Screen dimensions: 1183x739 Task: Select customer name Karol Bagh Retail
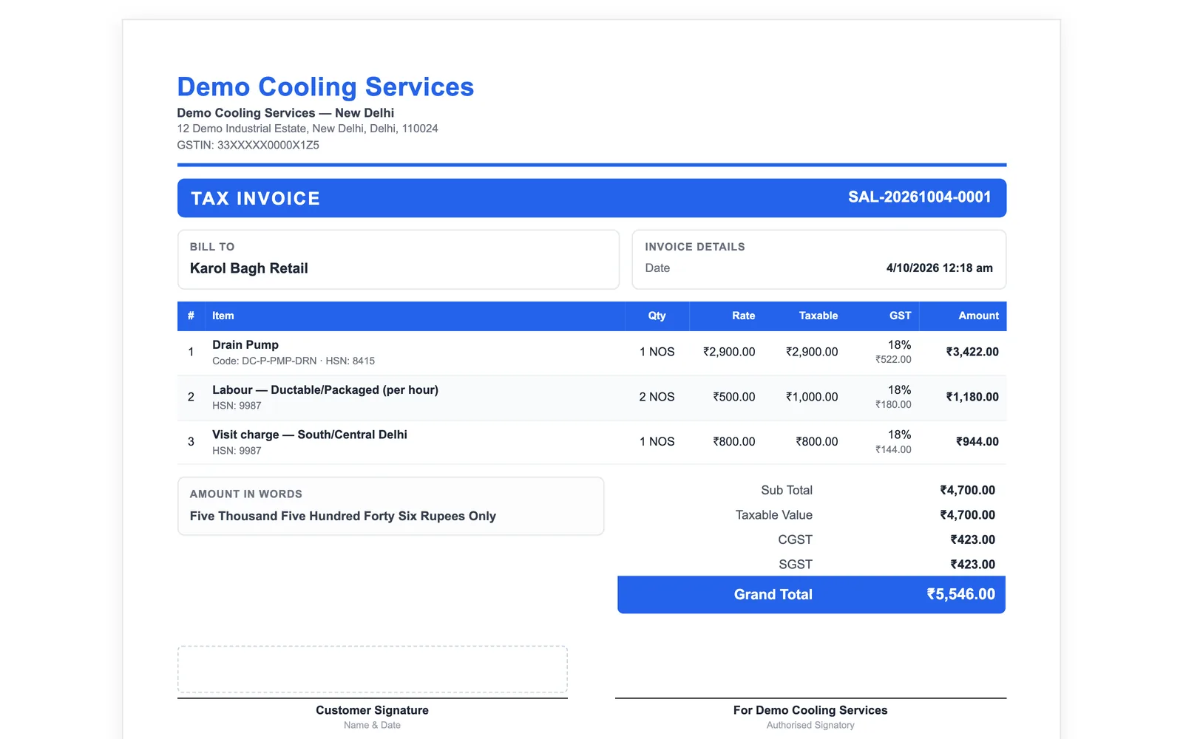click(249, 268)
